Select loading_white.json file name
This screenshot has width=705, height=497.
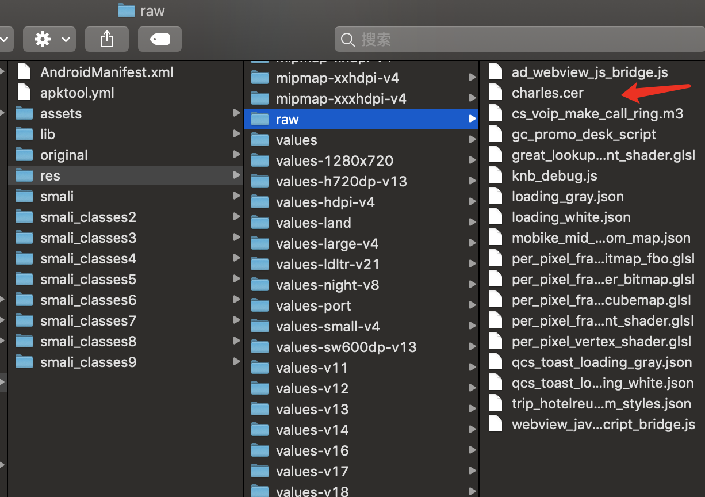click(571, 217)
